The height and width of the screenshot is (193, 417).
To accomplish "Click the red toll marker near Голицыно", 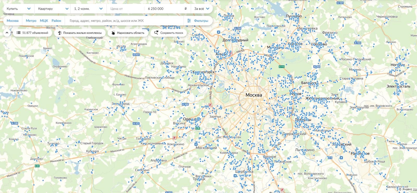I will tap(174, 138).
